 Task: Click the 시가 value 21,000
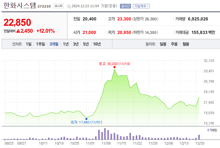pos(89,32)
